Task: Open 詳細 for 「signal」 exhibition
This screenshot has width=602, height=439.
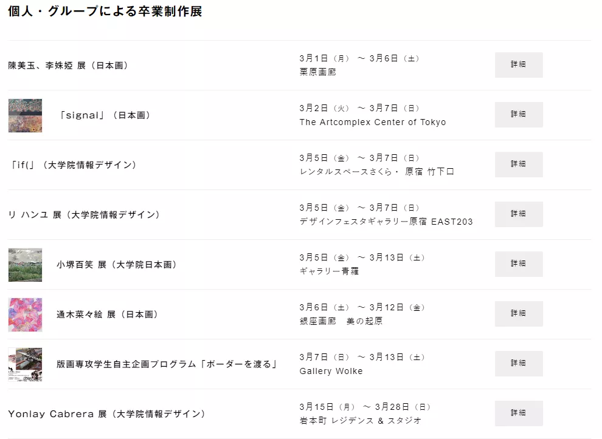Action: click(x=518, y=115)
